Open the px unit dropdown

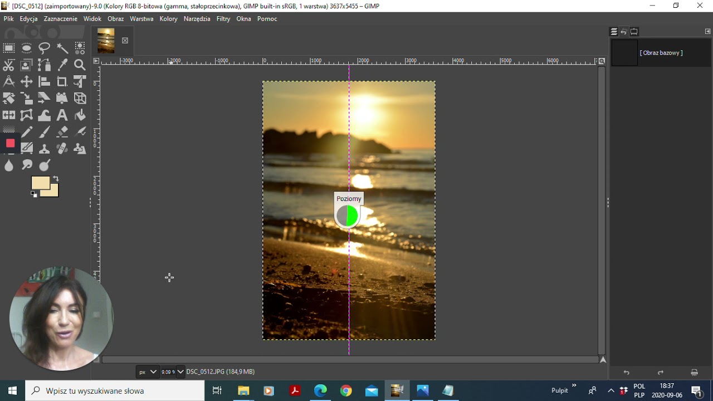tap(148, 372)
